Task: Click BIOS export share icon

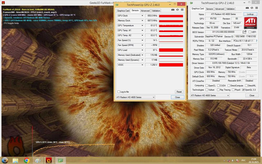Action: (x=245, y=32)
